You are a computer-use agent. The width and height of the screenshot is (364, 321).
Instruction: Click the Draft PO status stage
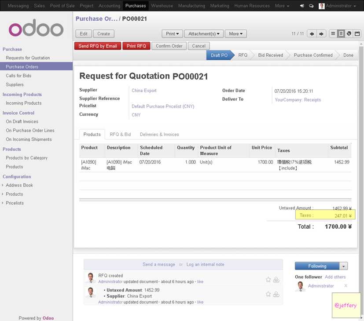(219, 55)
